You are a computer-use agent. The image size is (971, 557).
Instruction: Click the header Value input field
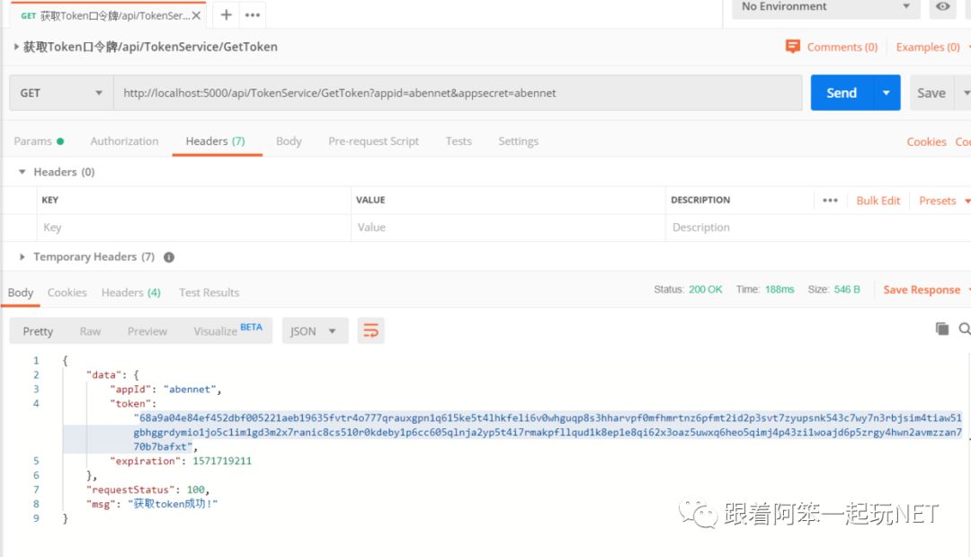(x=508, y=228)
